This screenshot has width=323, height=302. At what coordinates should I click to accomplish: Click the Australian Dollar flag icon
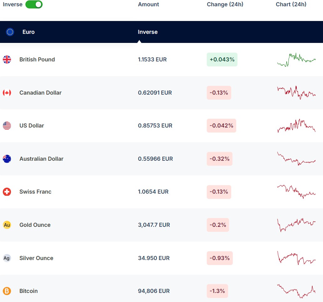(7, 159)
